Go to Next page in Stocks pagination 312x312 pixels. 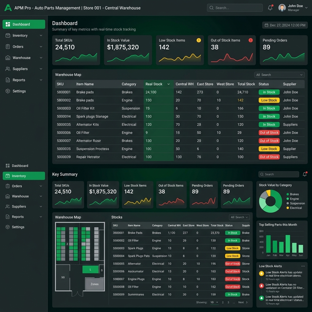click(x=243, y=302)
